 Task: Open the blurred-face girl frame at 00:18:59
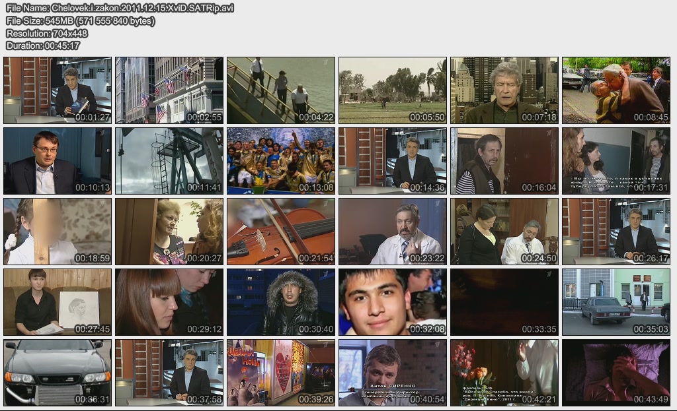coord(58,232)
